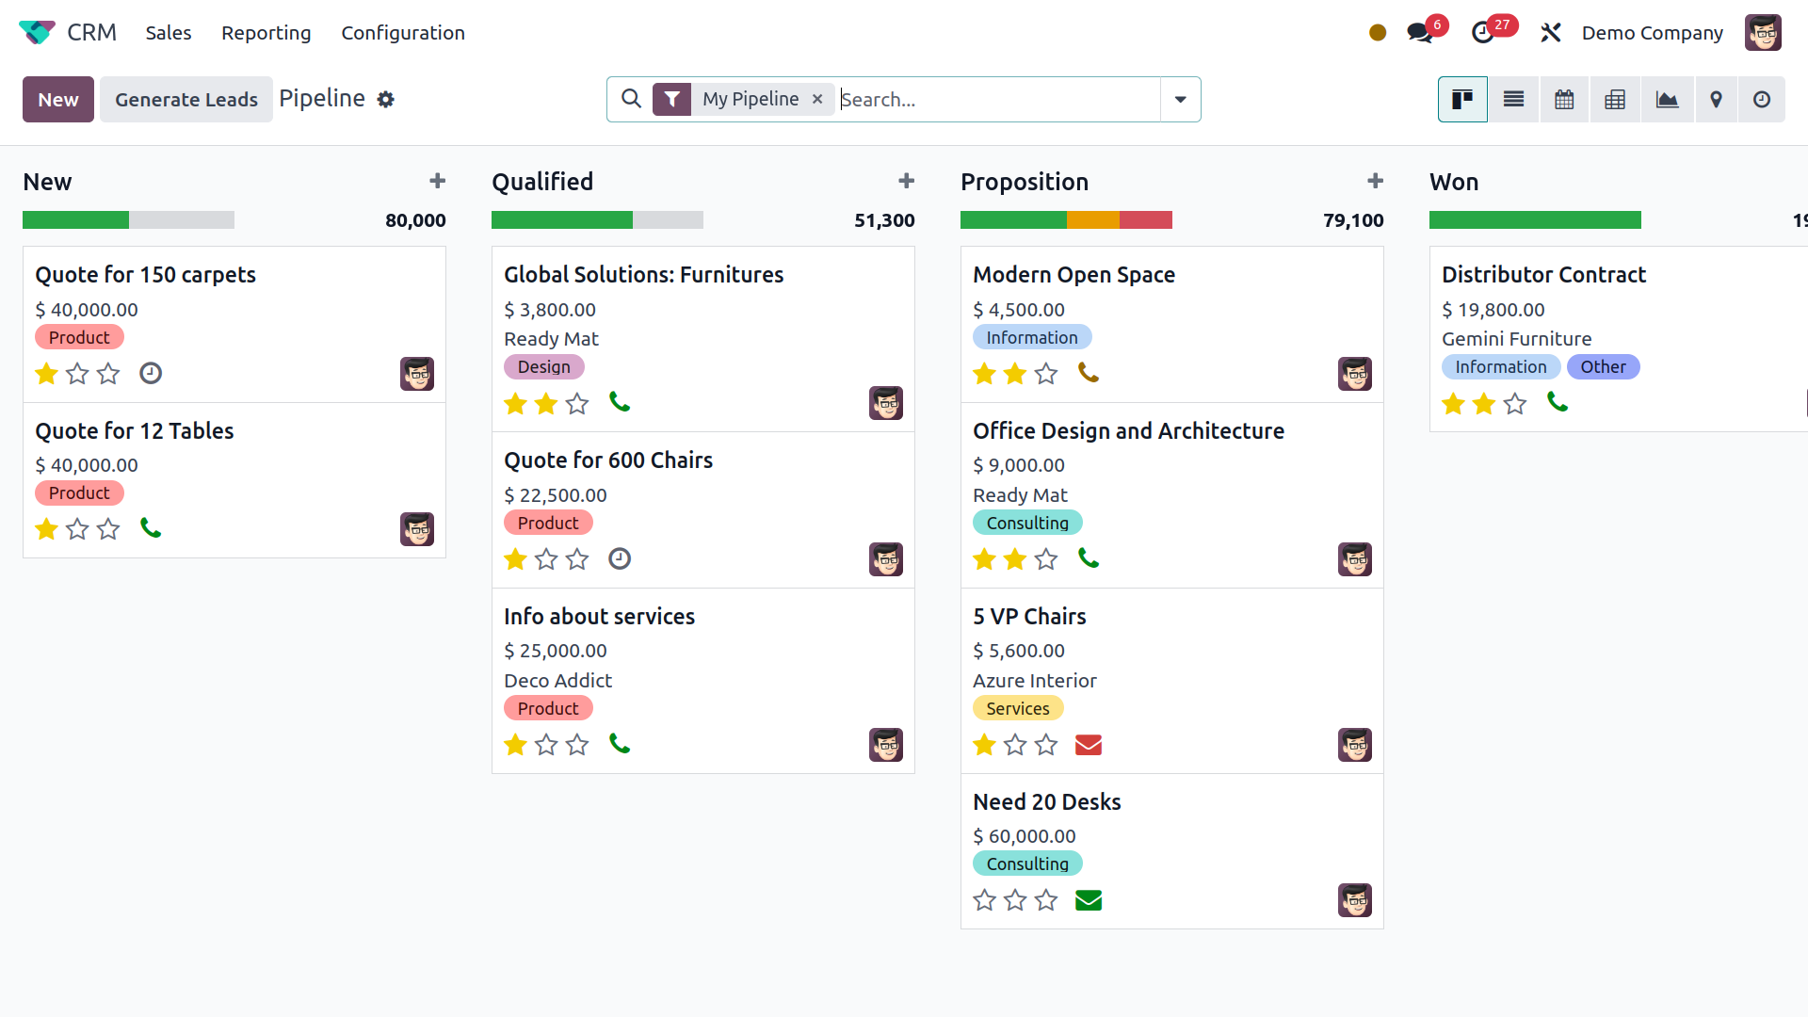Click the Proposition column progress bar
The width and height of the screenshot is (1808, 1017).
[1065, 219]
